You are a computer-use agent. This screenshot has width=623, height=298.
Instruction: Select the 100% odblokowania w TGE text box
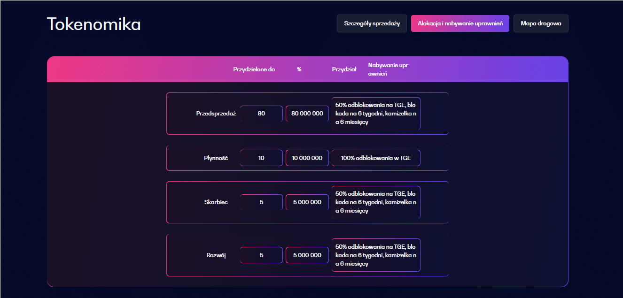point(375,158)
